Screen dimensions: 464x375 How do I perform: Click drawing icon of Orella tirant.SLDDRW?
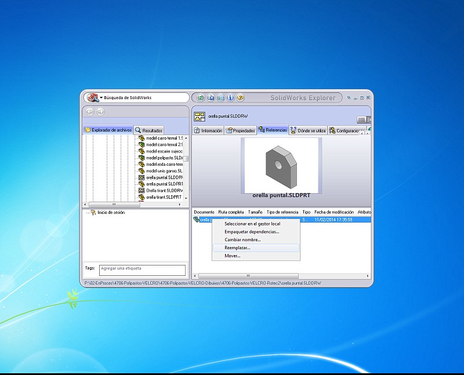click(142, 191)
